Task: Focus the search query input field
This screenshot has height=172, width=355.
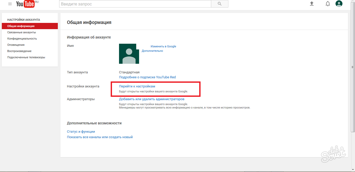Action: (135, 4)
